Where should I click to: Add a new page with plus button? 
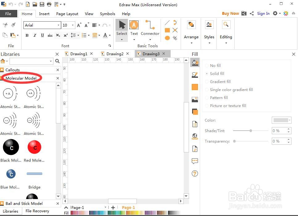pos(113,207)
